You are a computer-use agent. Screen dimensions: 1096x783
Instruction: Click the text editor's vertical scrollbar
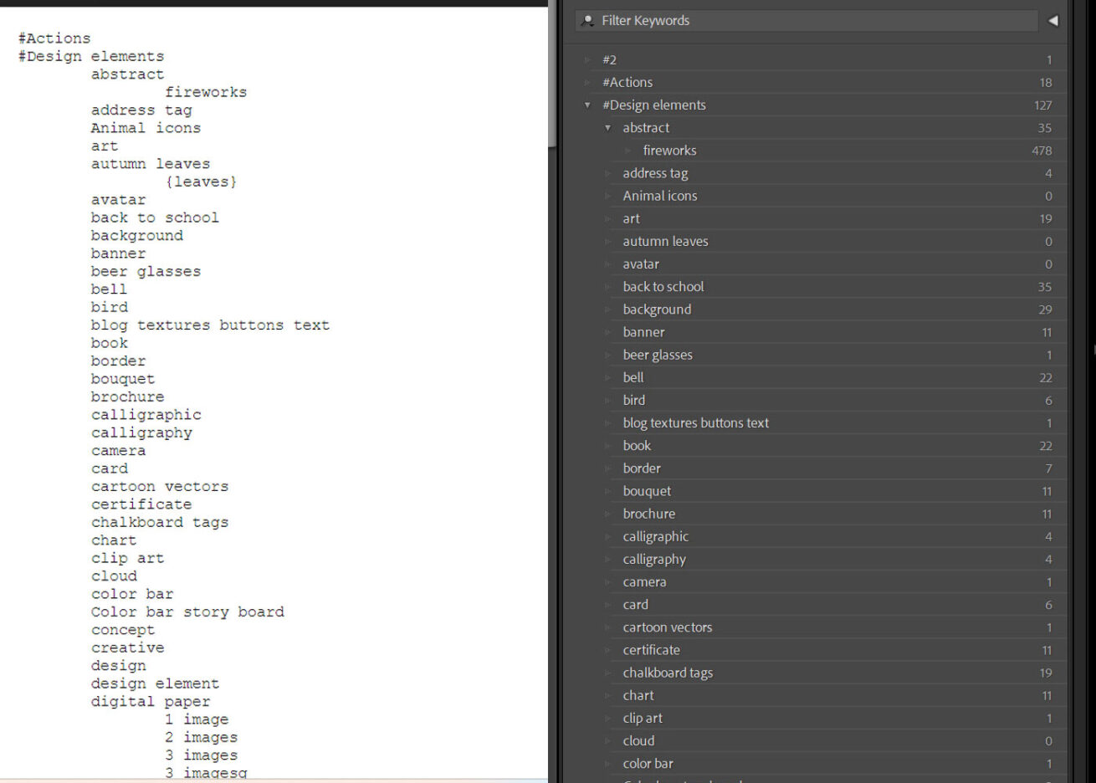(x=551, y=75)
